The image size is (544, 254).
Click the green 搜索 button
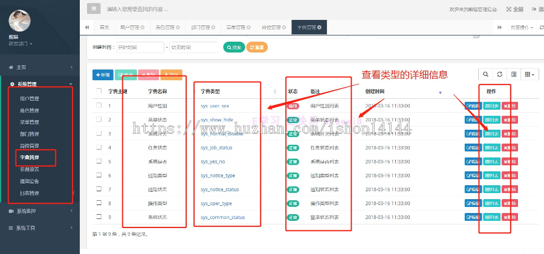pos(234,48)
